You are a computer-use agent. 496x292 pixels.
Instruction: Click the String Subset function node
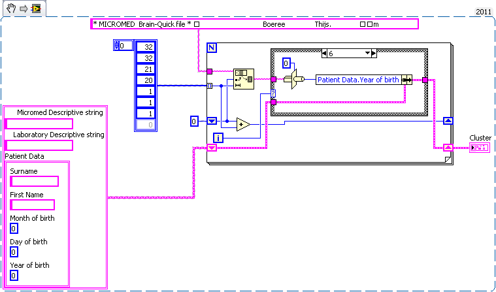[244, 79]
